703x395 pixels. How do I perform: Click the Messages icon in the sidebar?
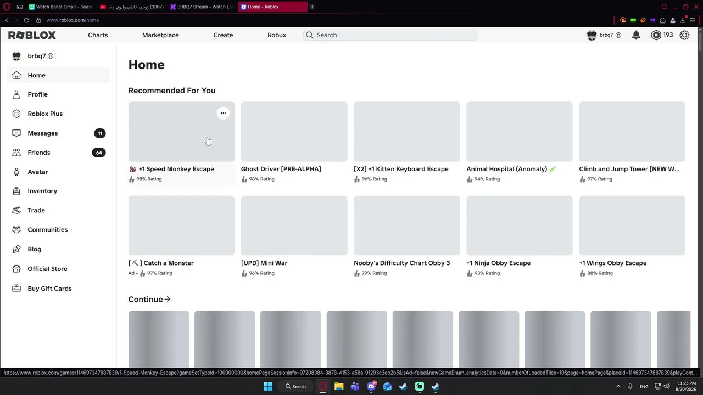pyautogui.click(x=16, y=133)
